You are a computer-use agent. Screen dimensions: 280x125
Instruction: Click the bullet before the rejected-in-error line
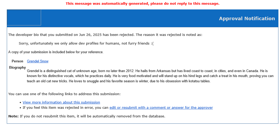[x=21, y=108]
